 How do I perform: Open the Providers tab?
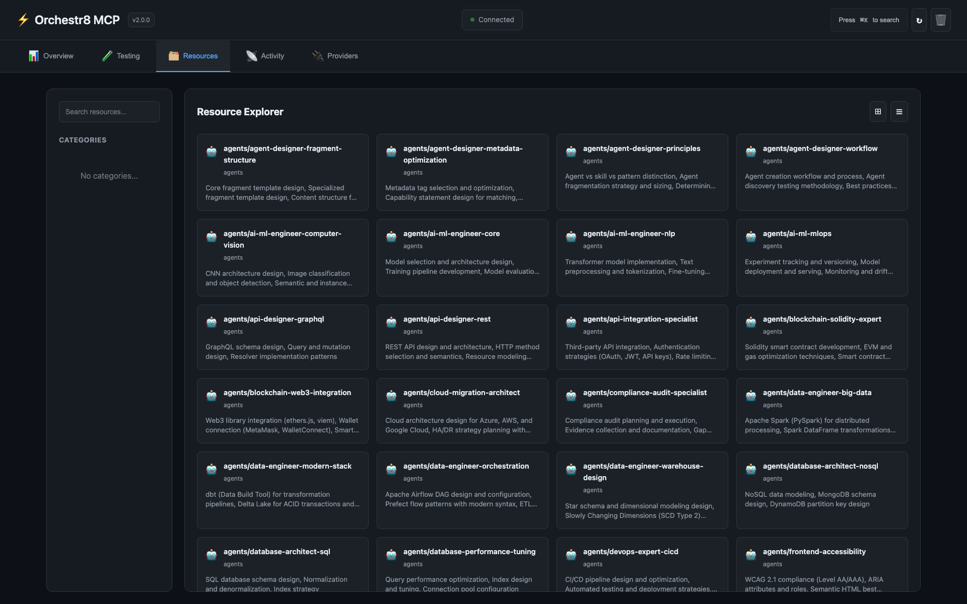335,56
